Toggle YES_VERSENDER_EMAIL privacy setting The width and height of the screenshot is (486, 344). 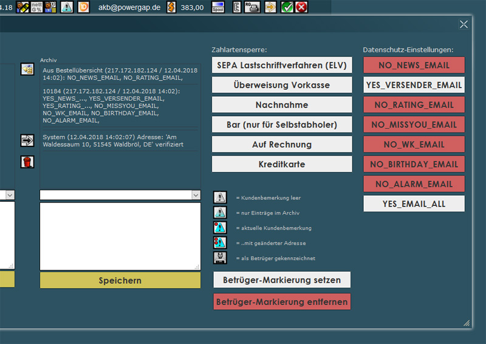[414, 85]
